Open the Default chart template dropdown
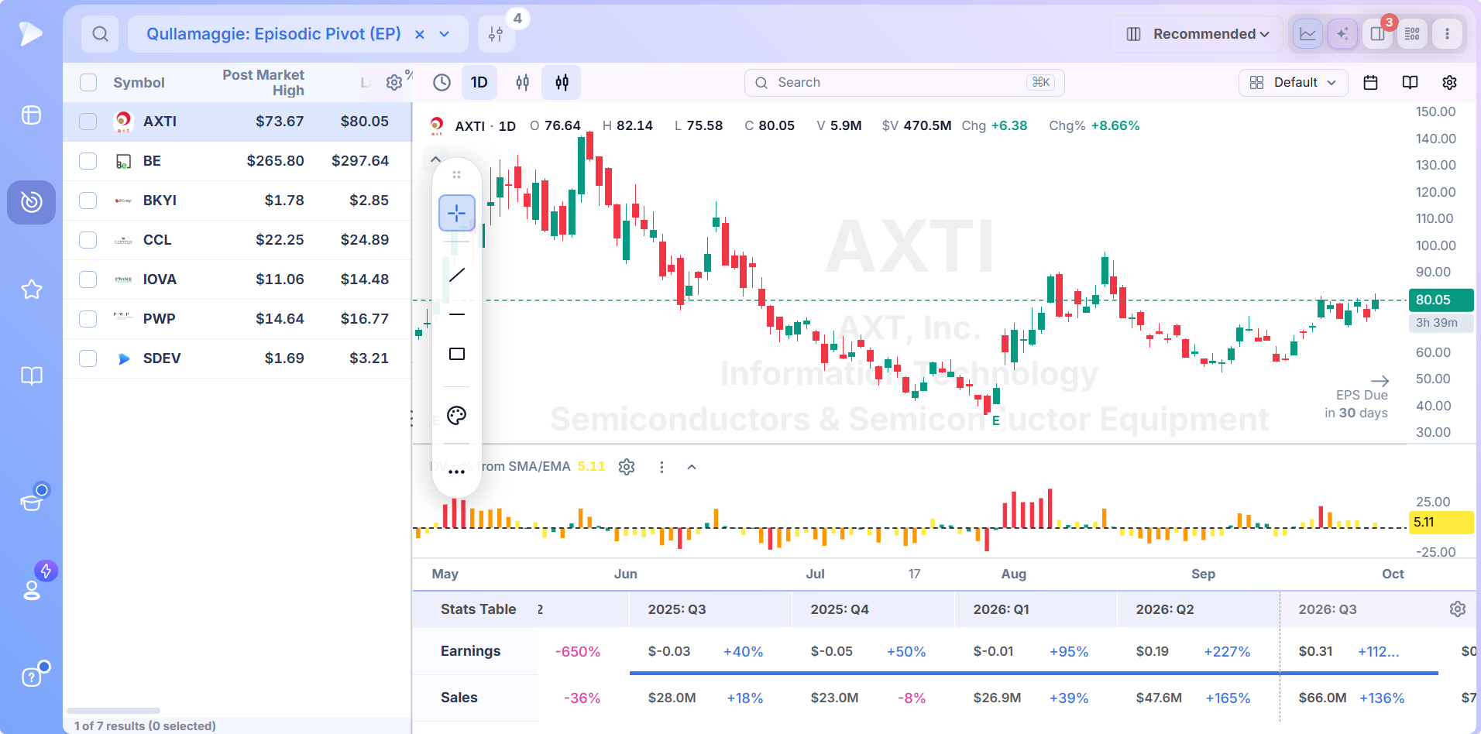Screen dimensions: 1481x734 (1294, 82)
